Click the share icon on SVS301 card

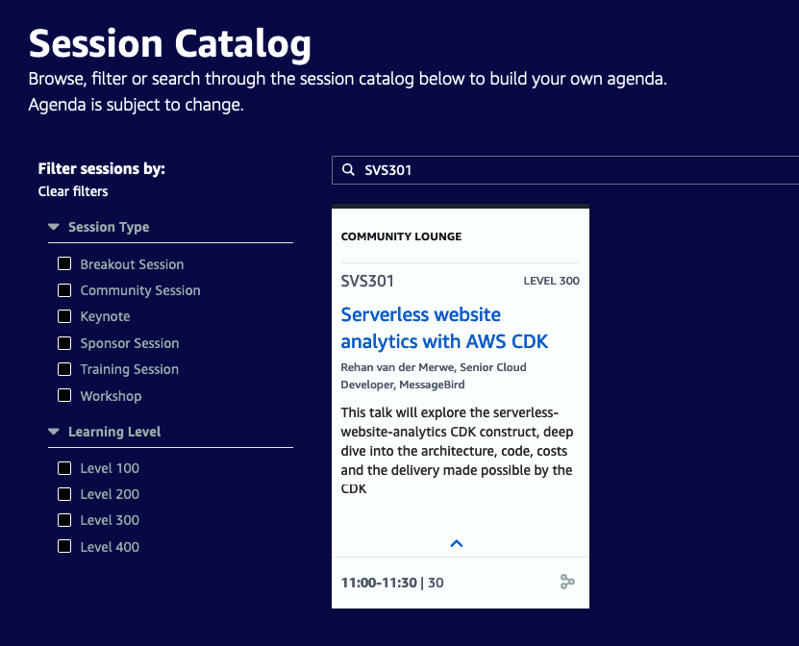pyautogui.click(x=567, y=582)
